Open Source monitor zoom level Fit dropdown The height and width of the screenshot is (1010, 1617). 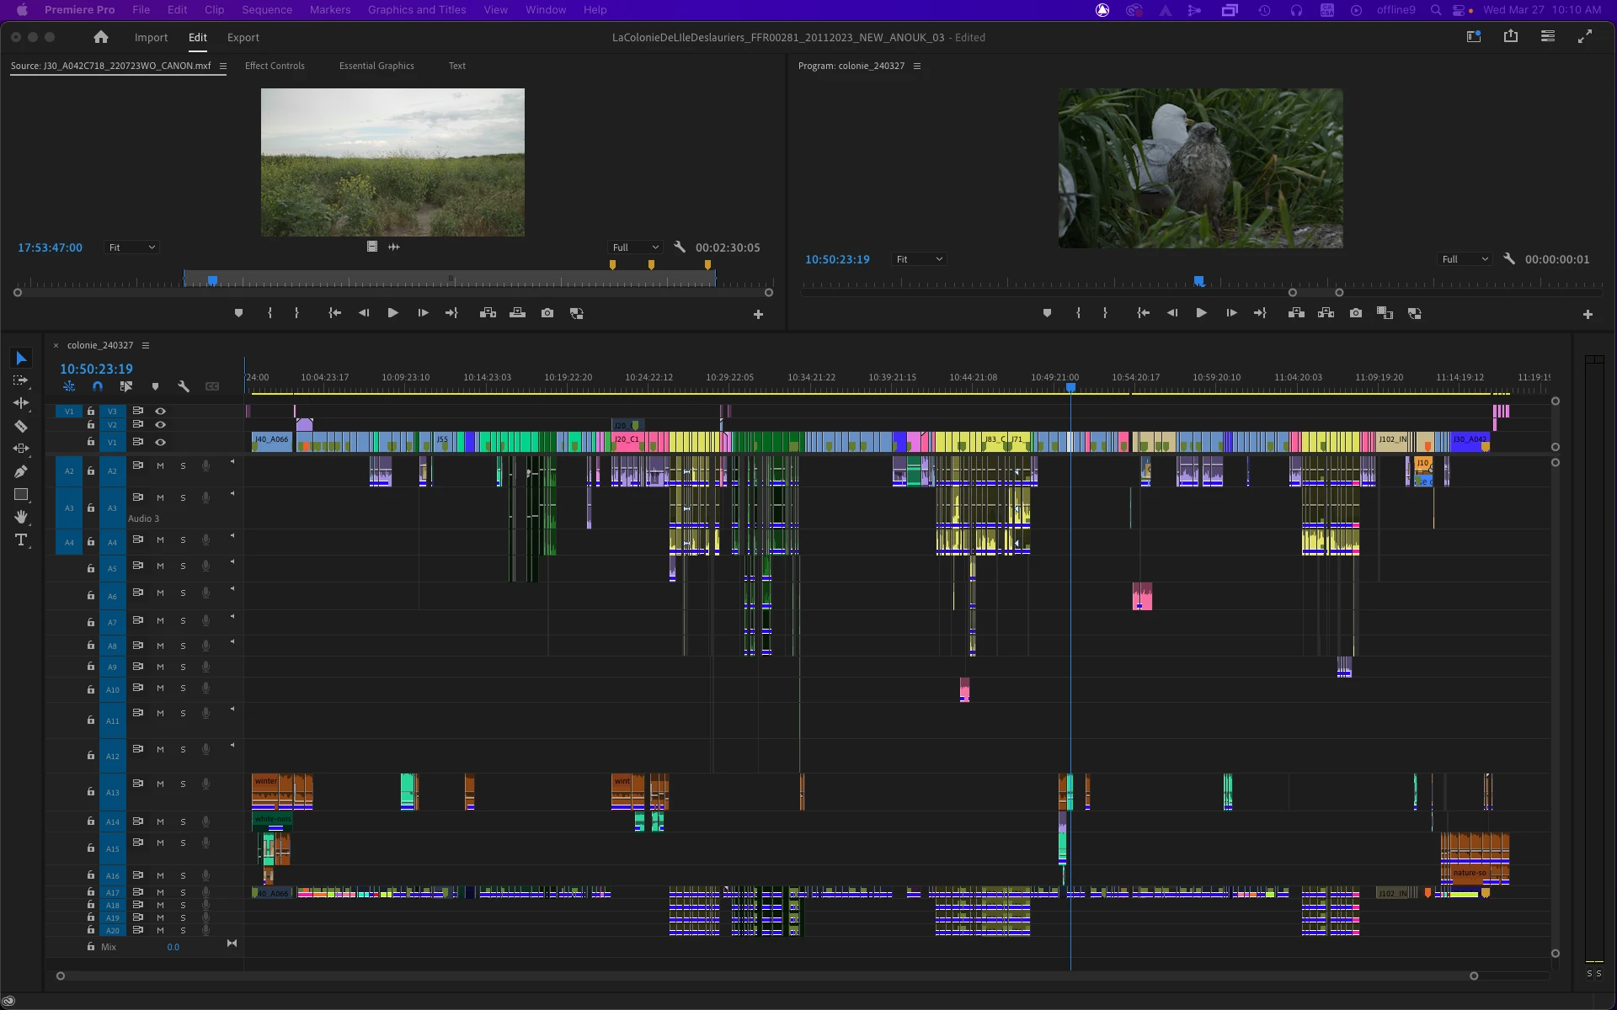pos(131,247)
